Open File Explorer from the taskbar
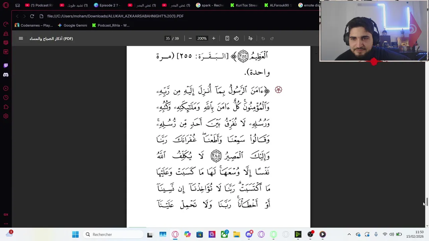This screenshot has height=241, width=429. point(237,235)
